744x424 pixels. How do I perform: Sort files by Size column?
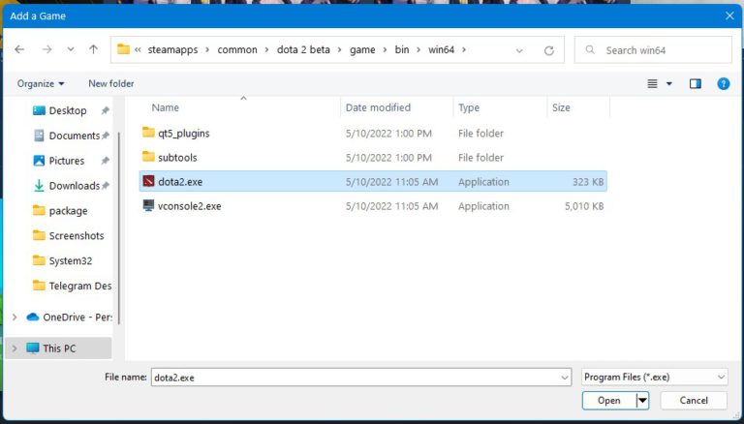pos(561,107)
